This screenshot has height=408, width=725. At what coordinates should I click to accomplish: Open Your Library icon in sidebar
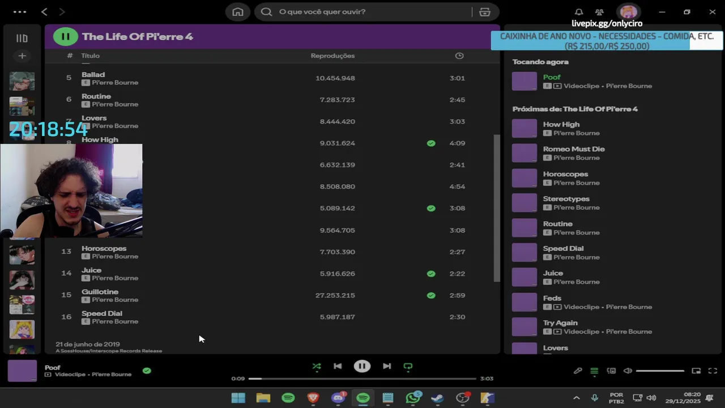tap(22, 39)
